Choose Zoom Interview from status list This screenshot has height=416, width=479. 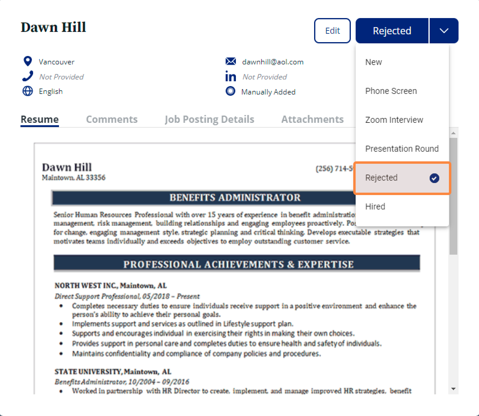point(402,120)
